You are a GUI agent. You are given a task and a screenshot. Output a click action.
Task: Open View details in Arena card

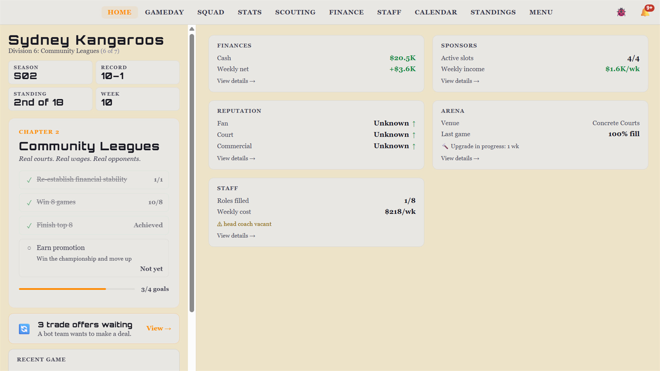click(460, 158)
